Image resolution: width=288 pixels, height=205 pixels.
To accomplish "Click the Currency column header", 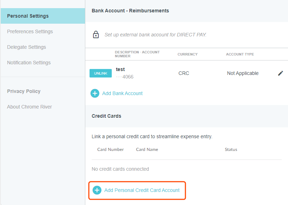I will 188,54.
